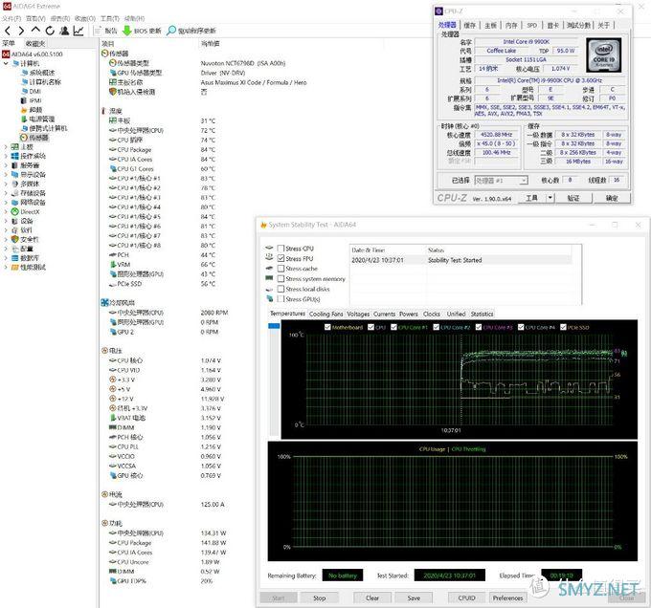Image resolution: width=651 pixels, height=608 pixels.
Task: Switch to the Cooling Fans tab
Action: click(325, 314)
